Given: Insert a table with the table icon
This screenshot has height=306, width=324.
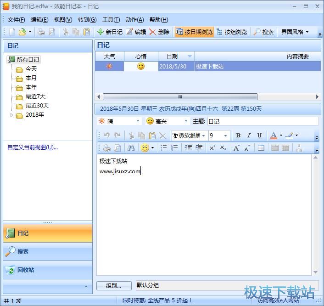Looking at the screenshot, I should point(261,148).
